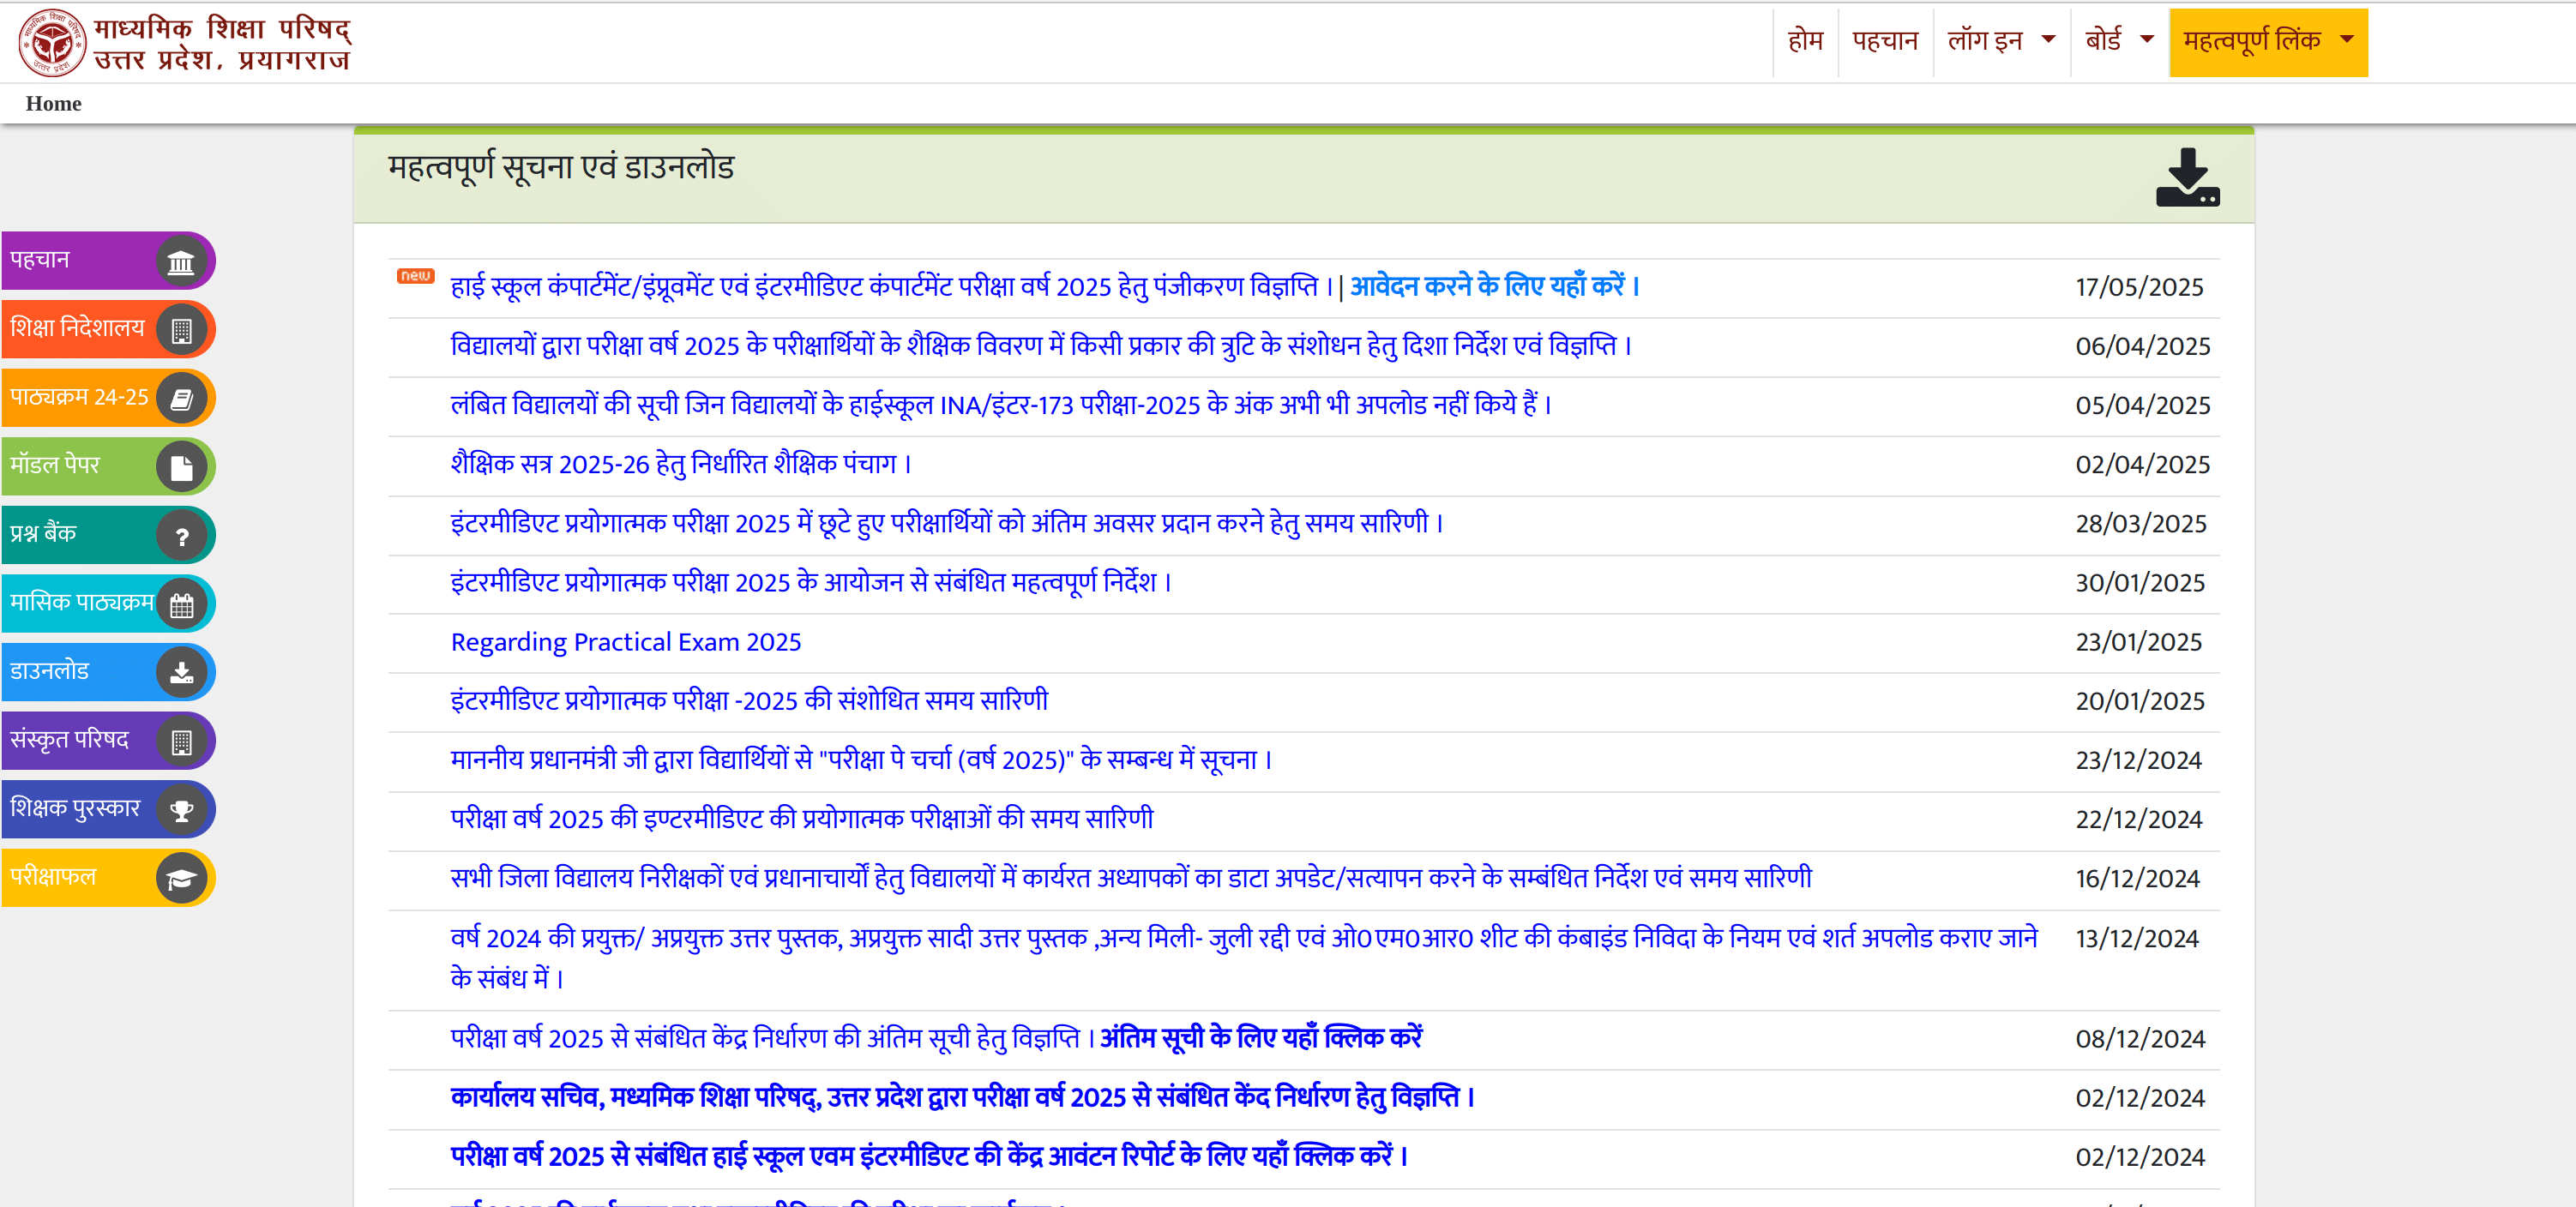
Task: Open प्रयोगात्मक परीक्षा संशोधित समय सारिणी link
Action: tap(749, 700)
